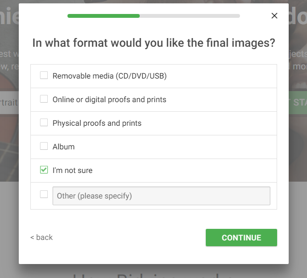Click the 'I'm not sure' label text
Viewport: 307px width, 278px height.
tap(72, 171)
